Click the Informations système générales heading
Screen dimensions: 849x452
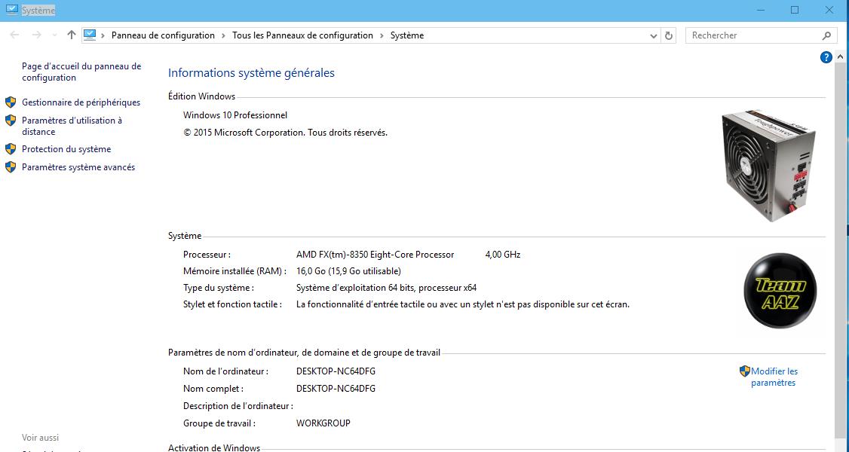coord(251,73)
